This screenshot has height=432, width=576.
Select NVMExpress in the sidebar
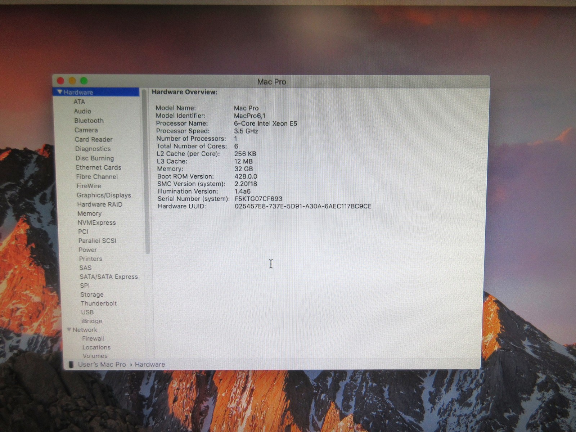coord(97,223)
